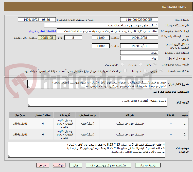Click the remaining time countdown 00:51:05
The image size is (193, 172).
coord(47,38)
